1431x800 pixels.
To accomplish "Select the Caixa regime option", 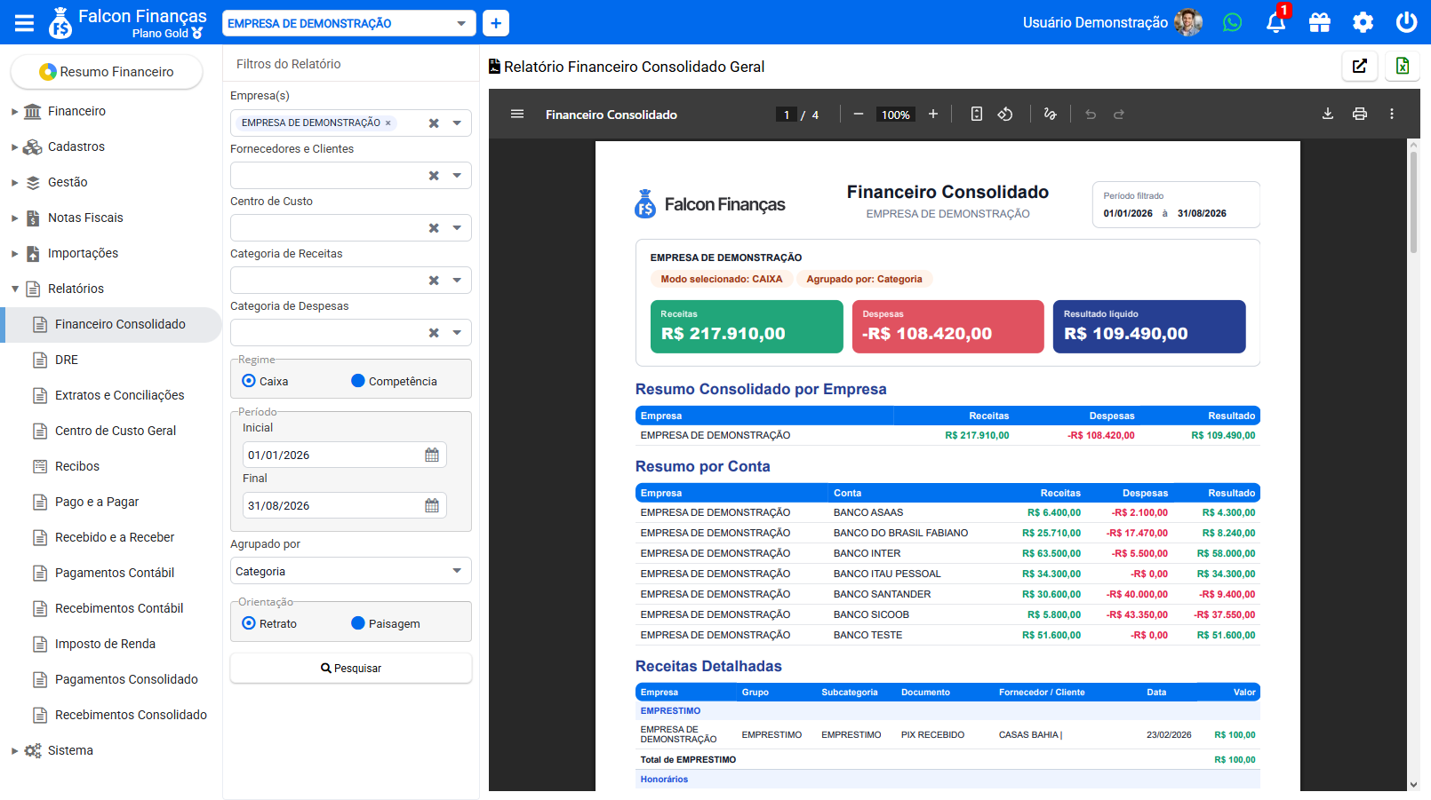I will pyautogui.click(x=249, y=381).
